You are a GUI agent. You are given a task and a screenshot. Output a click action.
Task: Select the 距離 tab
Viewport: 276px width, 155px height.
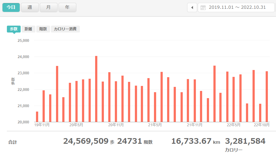tap(28, 29)
